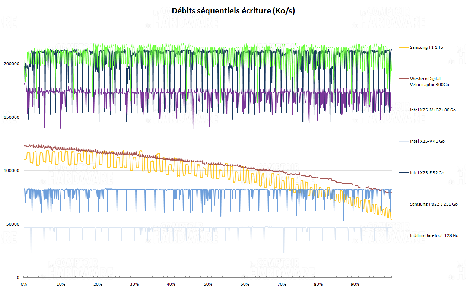Click the 0% label on the horizontal axis

tap(24, 284)
